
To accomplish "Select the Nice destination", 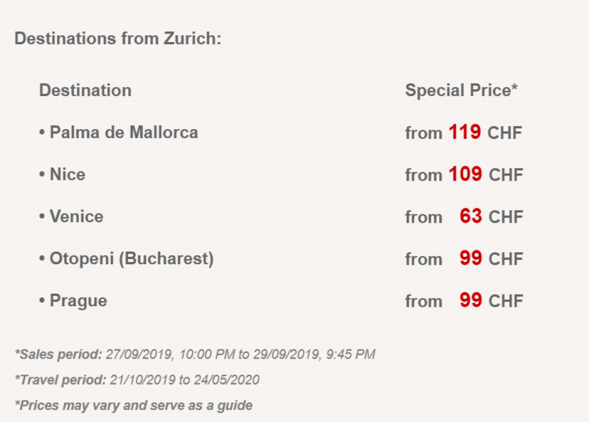I will tap(67, 174).
